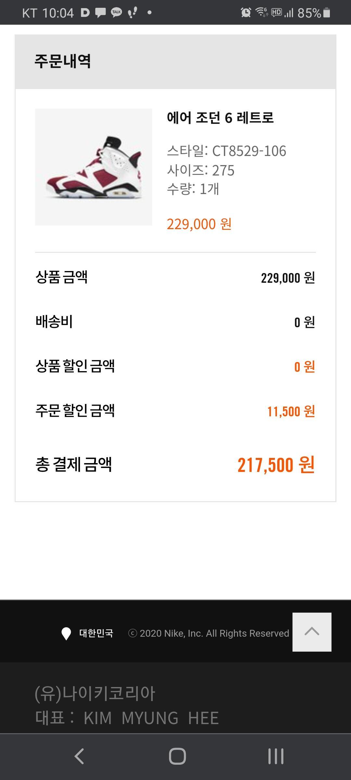Tap the Wi-Fi status icon
Screen dimensions: 351x780
tap(261, 12)
